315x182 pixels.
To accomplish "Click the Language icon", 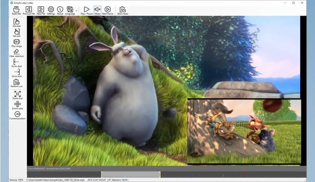I will point(70,11).
